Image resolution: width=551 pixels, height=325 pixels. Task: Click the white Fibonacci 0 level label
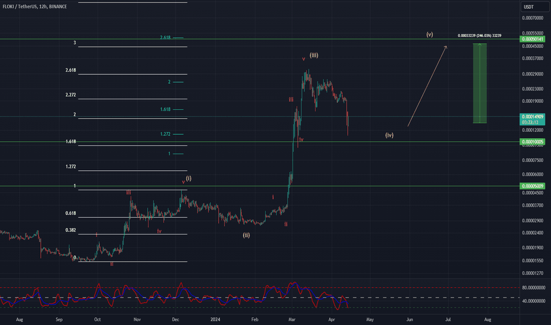pos(74,258)
